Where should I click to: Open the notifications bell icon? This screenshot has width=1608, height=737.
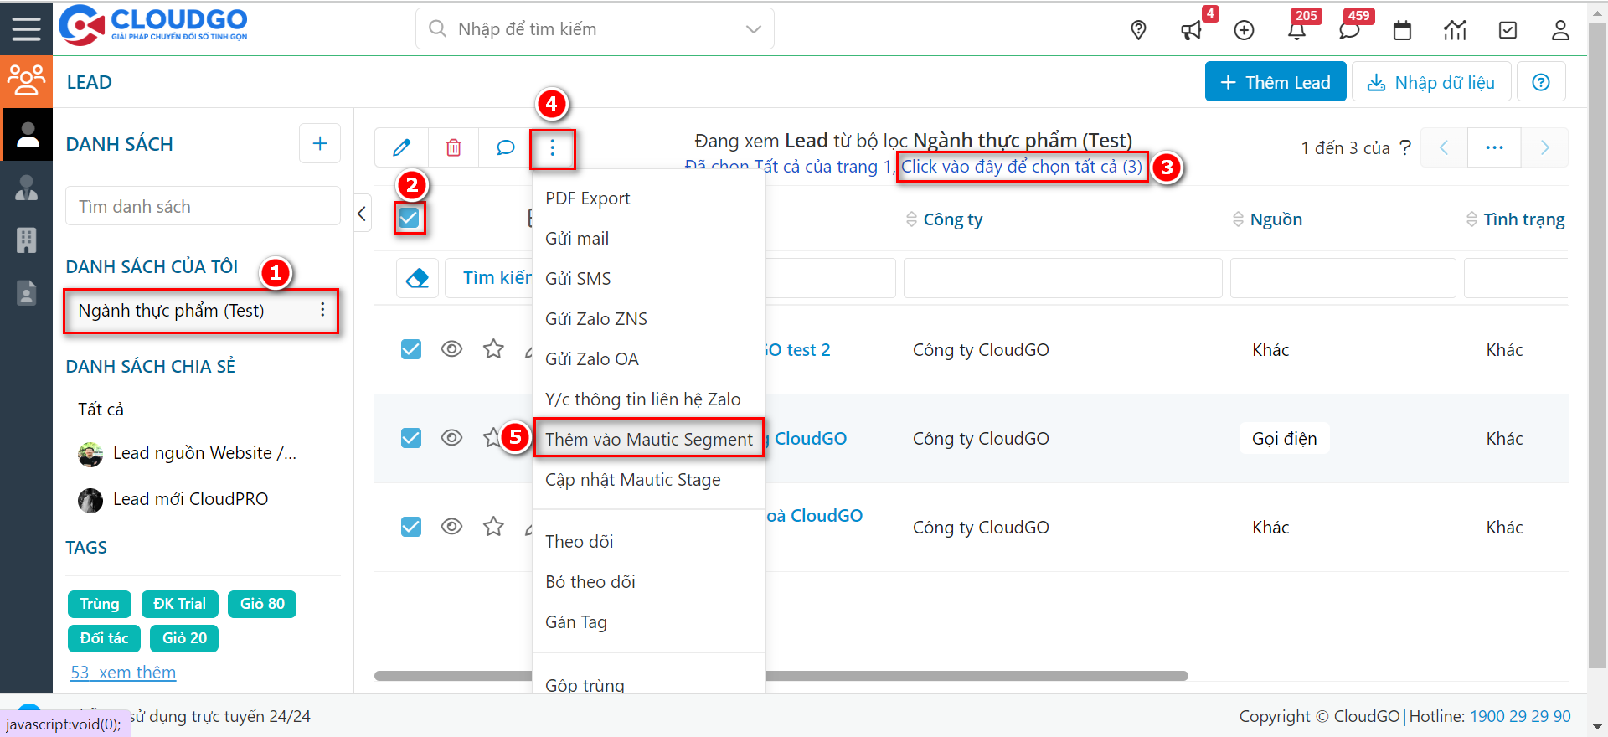(1296, 31)
